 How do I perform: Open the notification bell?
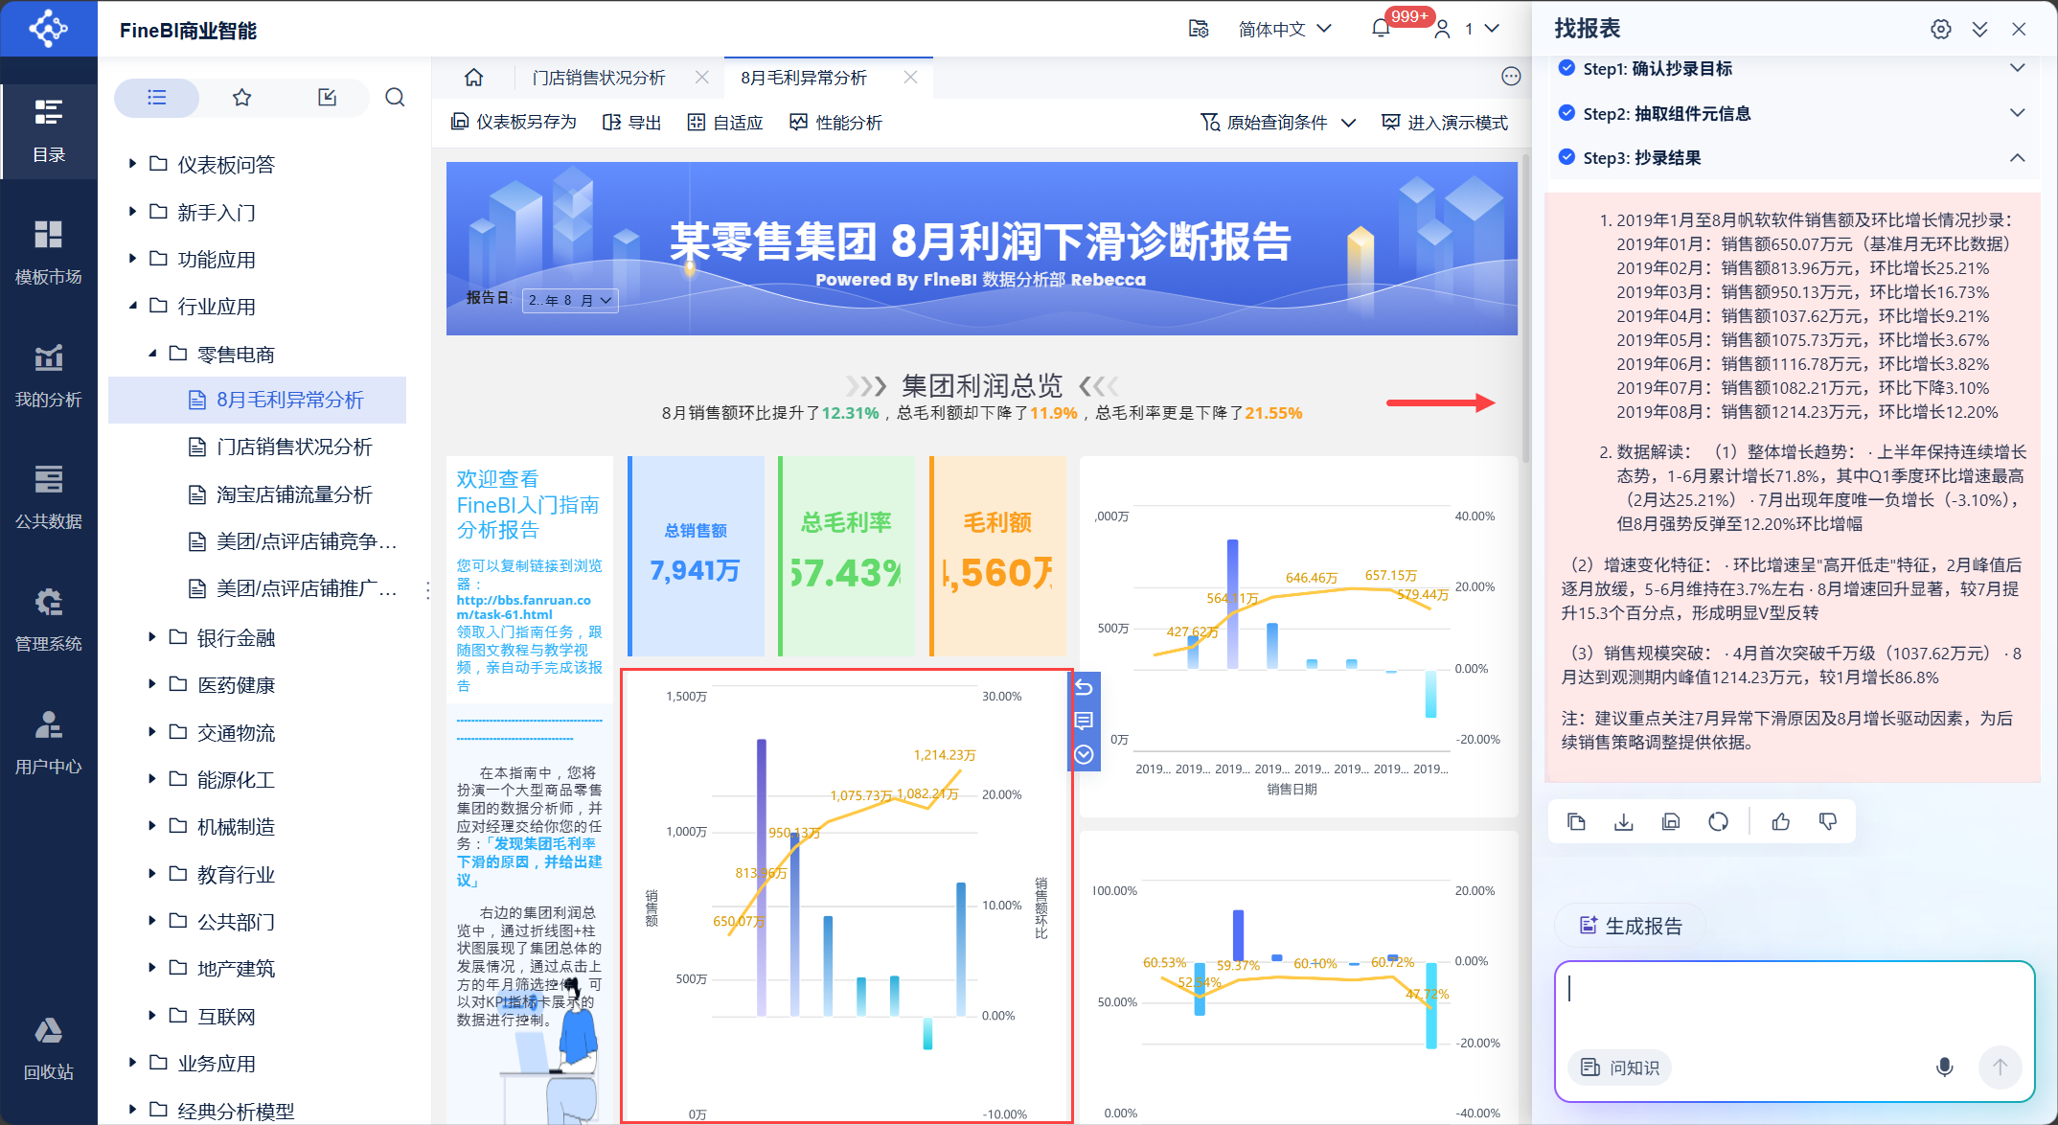click(1381, 29)
